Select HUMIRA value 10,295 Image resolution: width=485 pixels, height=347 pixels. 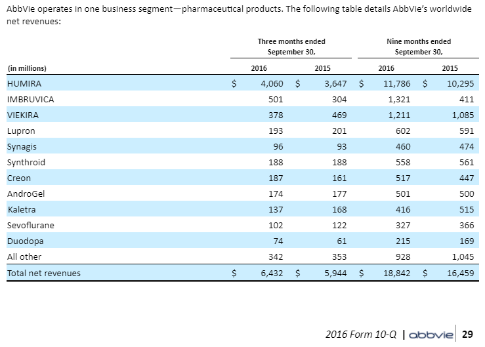pyautogui.click(x=461, y=84)
